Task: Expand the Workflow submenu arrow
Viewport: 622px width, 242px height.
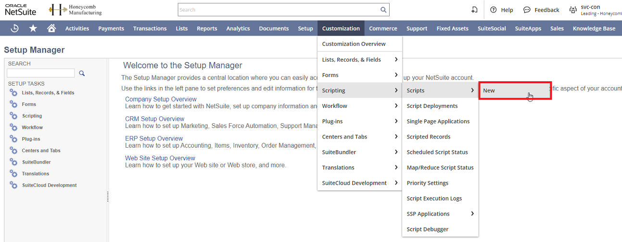Action: [x=396, y=106]
